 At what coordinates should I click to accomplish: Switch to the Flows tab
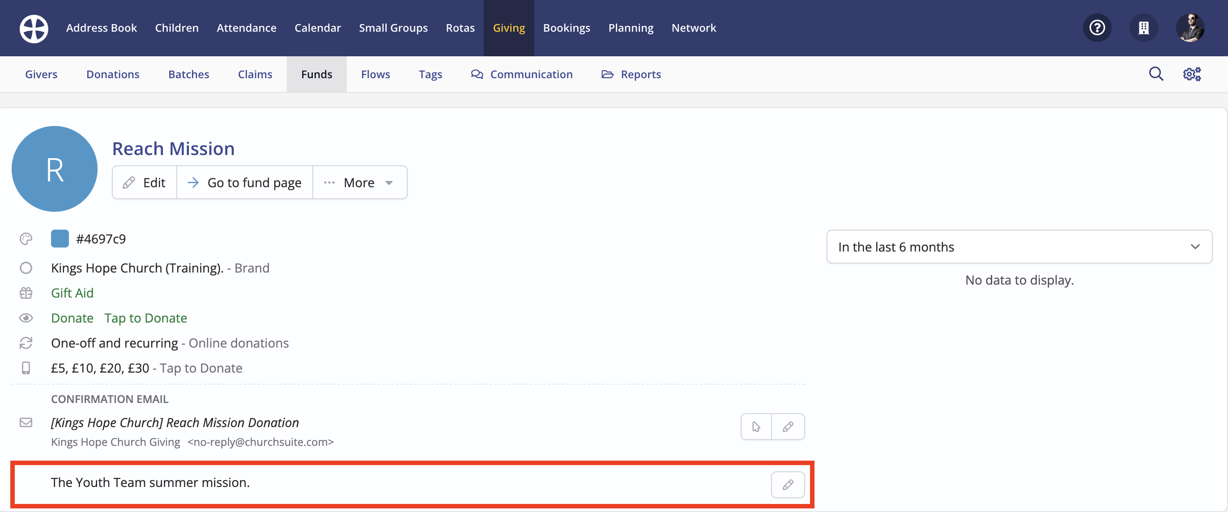pyautogui.click(x=375, y=74)
